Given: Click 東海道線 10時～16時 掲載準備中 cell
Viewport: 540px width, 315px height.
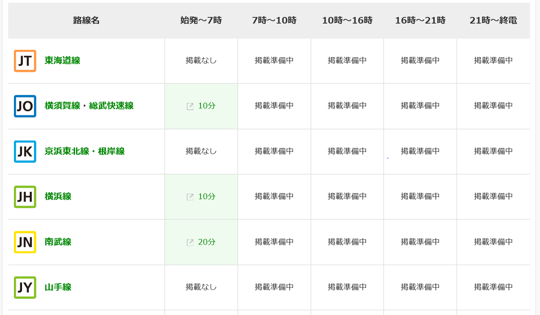Looking at the screenshot, I should tap(347, 61).
